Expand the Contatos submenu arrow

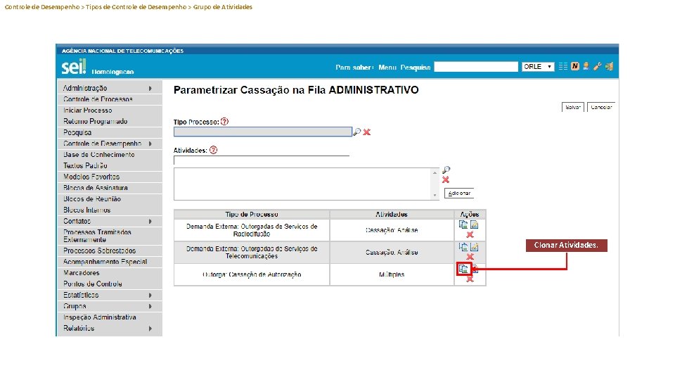point(150,222)
